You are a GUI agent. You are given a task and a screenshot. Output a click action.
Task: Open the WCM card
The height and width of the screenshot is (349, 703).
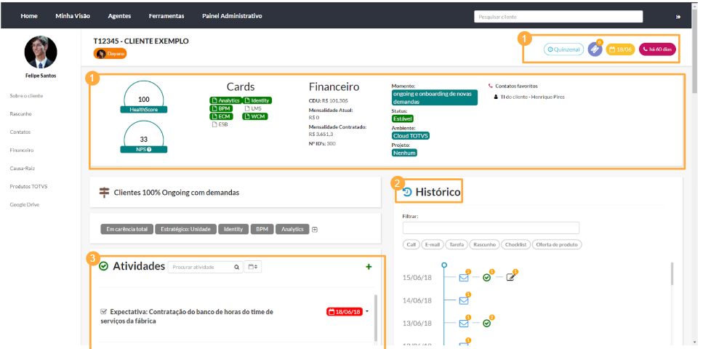click(255, 116)
